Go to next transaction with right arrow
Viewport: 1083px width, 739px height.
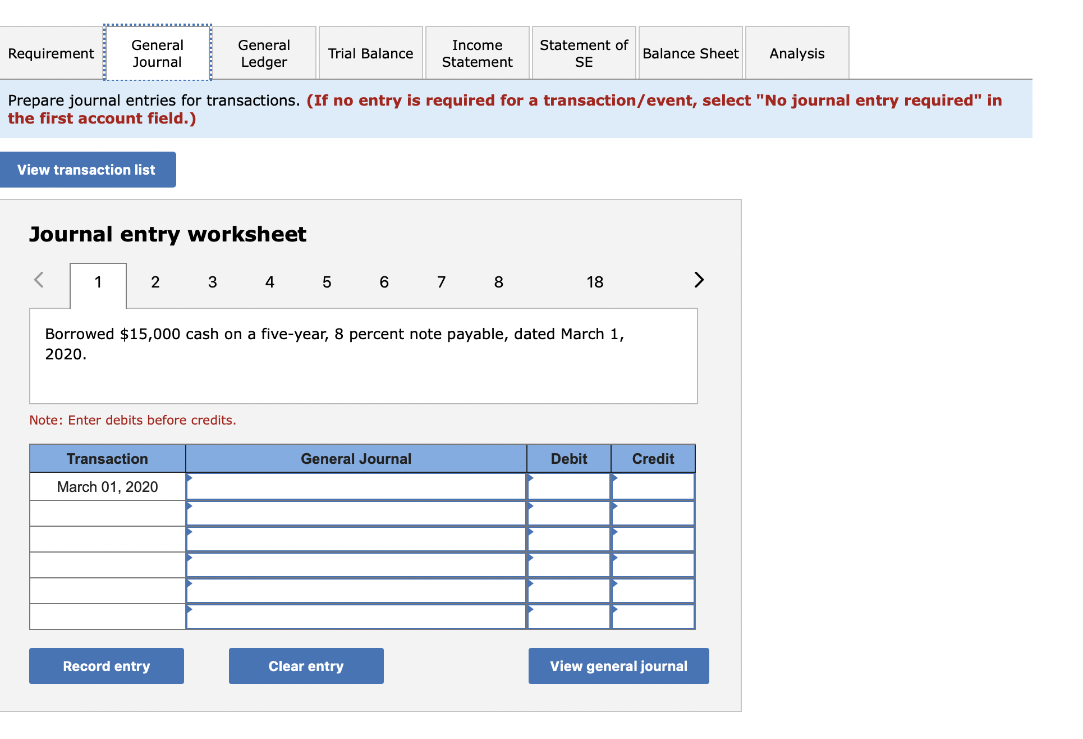tap(698, 280)
